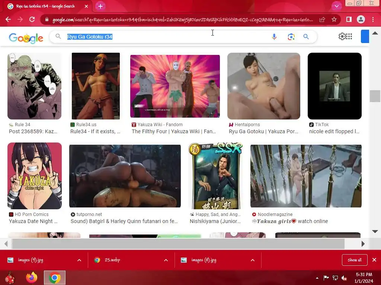Click the vertical scrollbar thumb
This screenshot has height=285, width=381.
[x=375, y=96]
